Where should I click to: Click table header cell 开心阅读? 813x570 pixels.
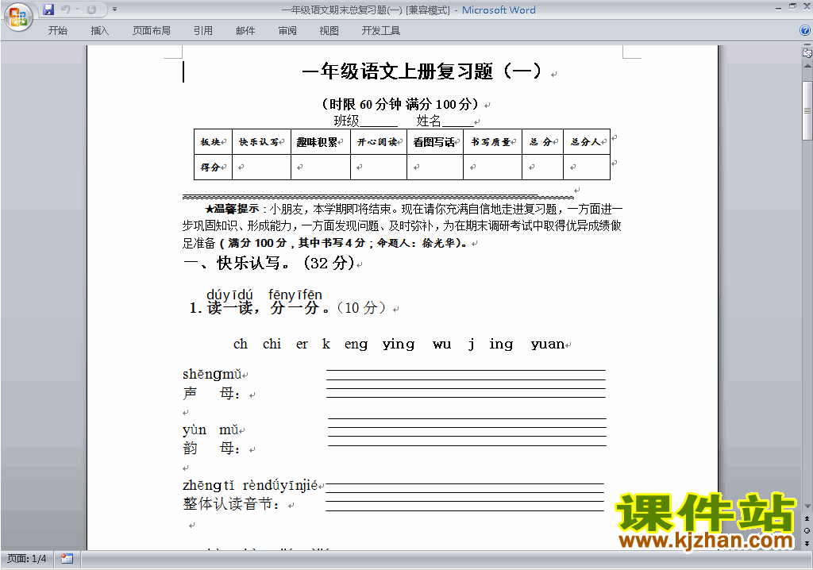pos(379,141)
